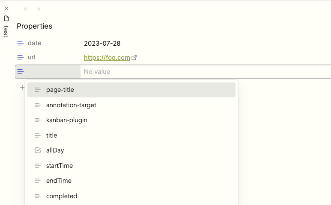Click the date value 2023-07-28
331x205 pixels.
pos(102,44)
